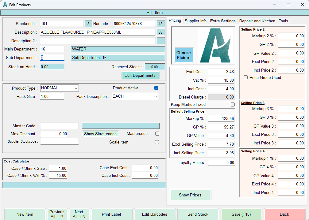
Task: Click the Incl Selling Price field
Action: click(221, 153)
